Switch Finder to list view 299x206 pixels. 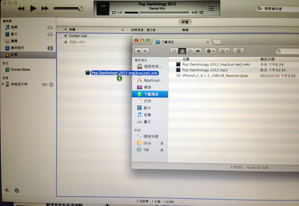[182, 51]
